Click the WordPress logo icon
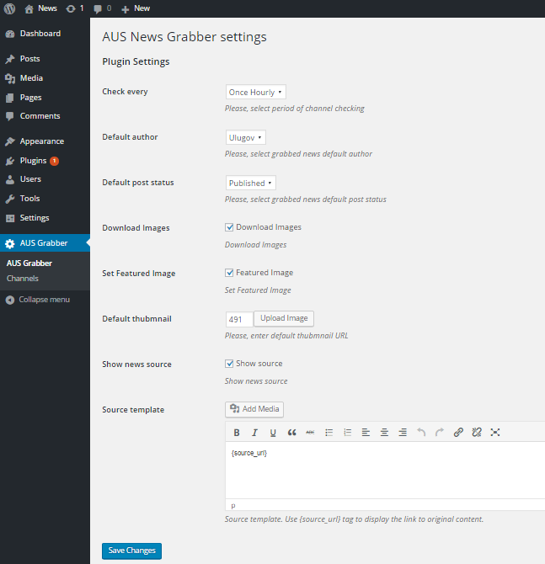 coord(10,8)
